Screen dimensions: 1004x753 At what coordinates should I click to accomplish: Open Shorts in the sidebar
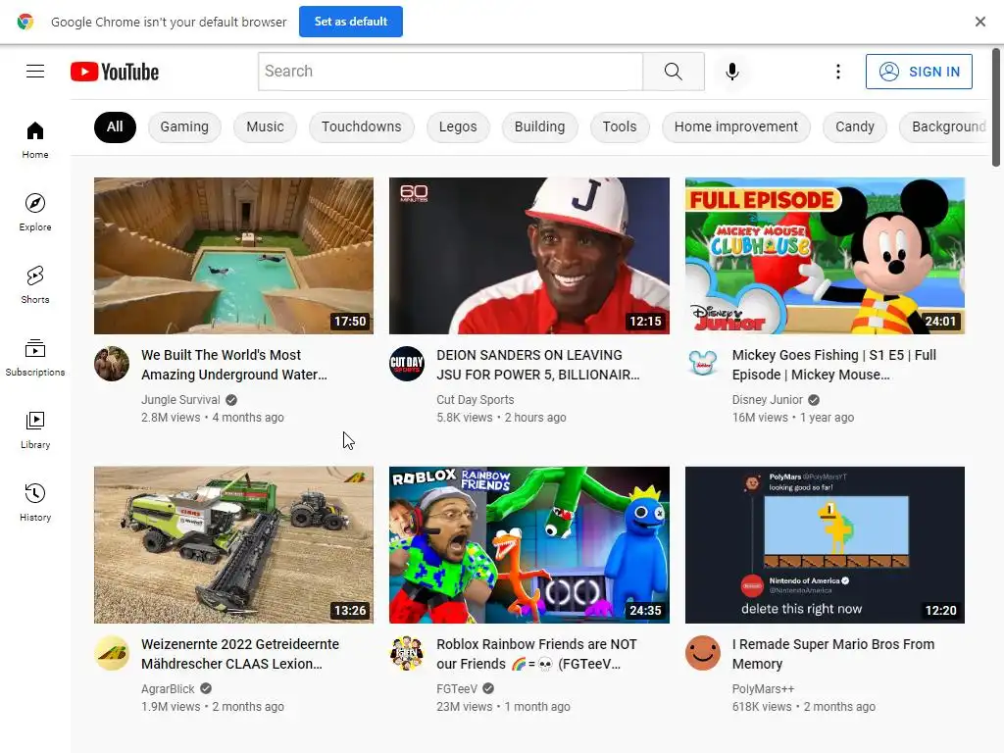pos(35,284)
